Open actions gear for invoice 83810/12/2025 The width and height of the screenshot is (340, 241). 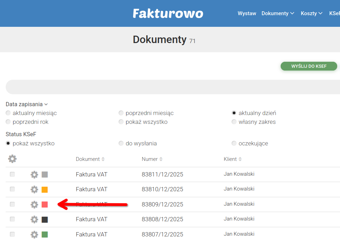[x=34, y=189]
